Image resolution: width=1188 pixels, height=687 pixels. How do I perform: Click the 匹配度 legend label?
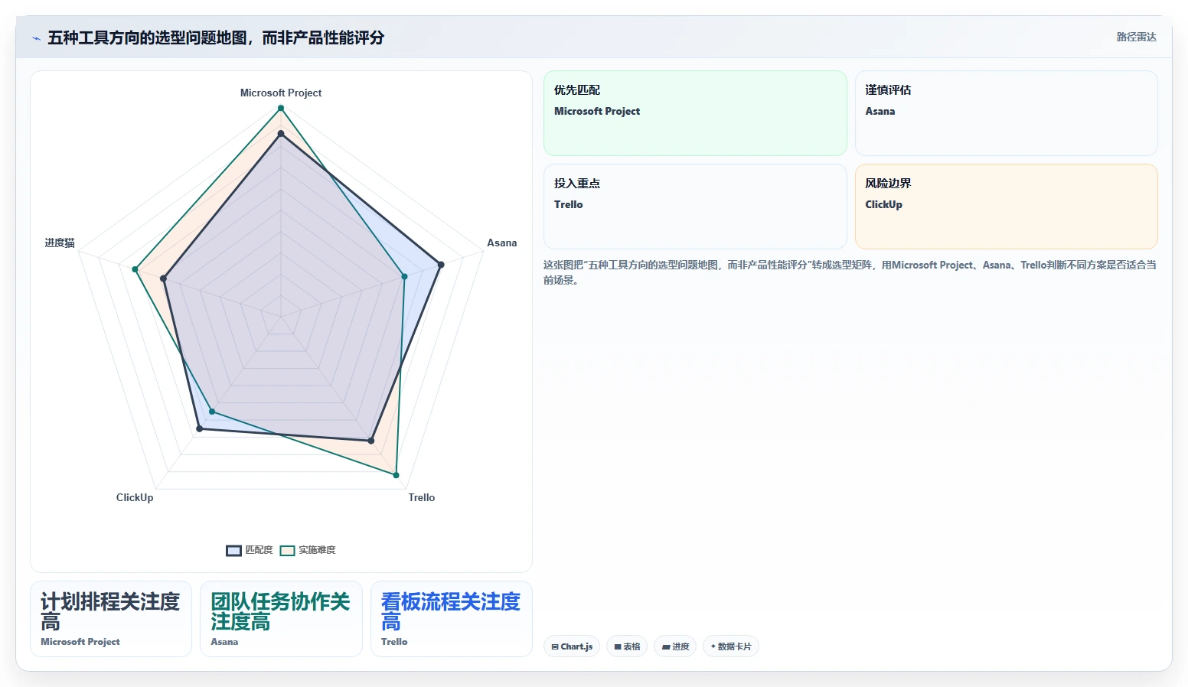click(x=259, y=550)
